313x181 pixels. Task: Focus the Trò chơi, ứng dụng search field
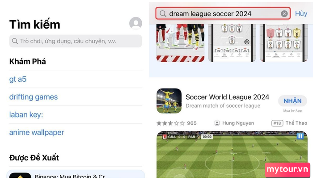click(x=76, y=41)
